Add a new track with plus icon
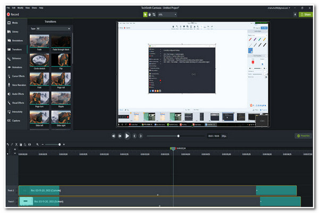319x213 pixels. [15, 149]
